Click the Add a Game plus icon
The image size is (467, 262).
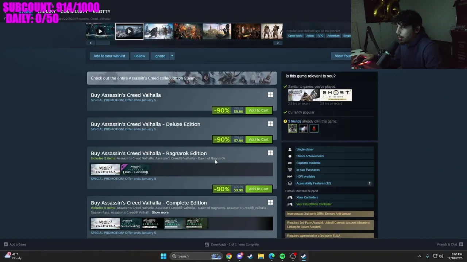tap(5, 244)
